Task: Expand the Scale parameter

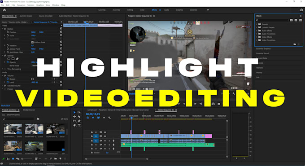Action: point(4,35)
